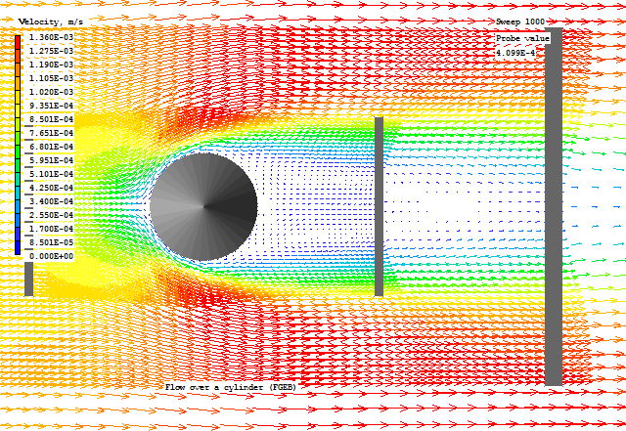The width and height of the screenshot is (626, 431).
Task: Click the Sweep 1000 label
Action: click(520, 22)
